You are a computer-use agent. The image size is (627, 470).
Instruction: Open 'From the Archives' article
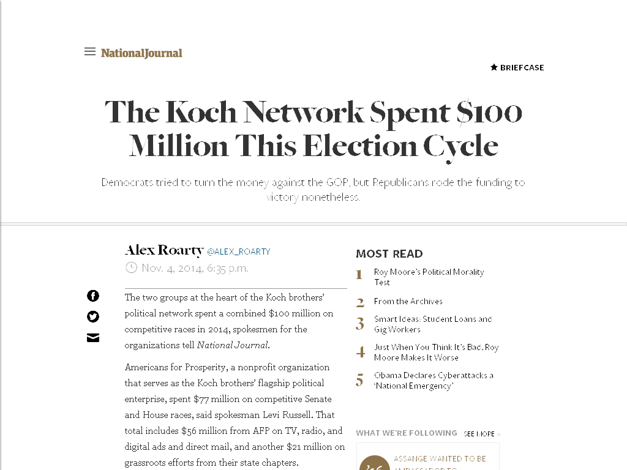point(408,301)
